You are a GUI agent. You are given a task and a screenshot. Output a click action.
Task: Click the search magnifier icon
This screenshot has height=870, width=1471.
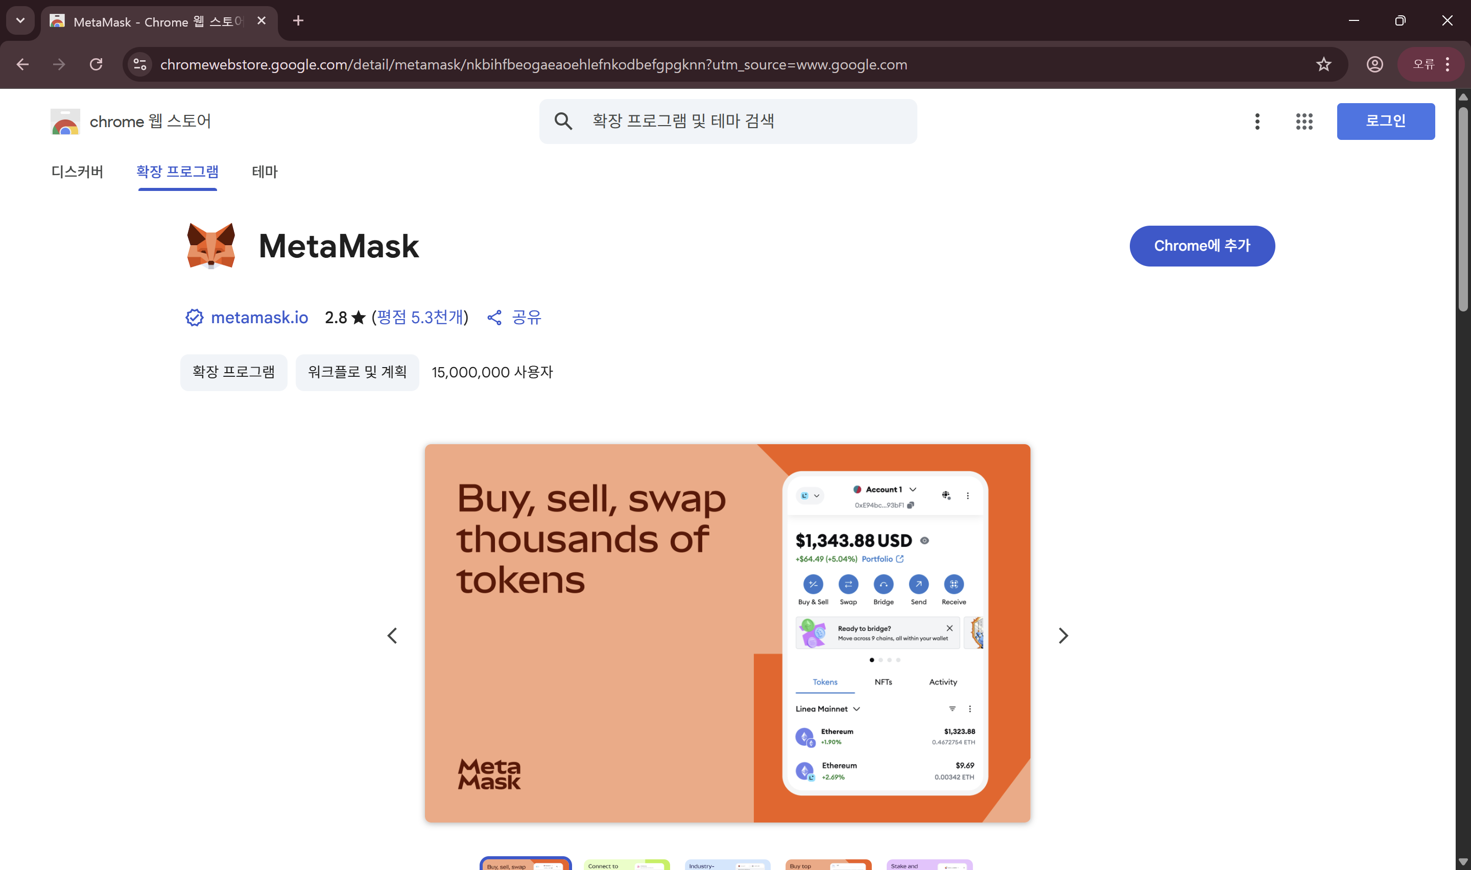(x=563, y=122)
